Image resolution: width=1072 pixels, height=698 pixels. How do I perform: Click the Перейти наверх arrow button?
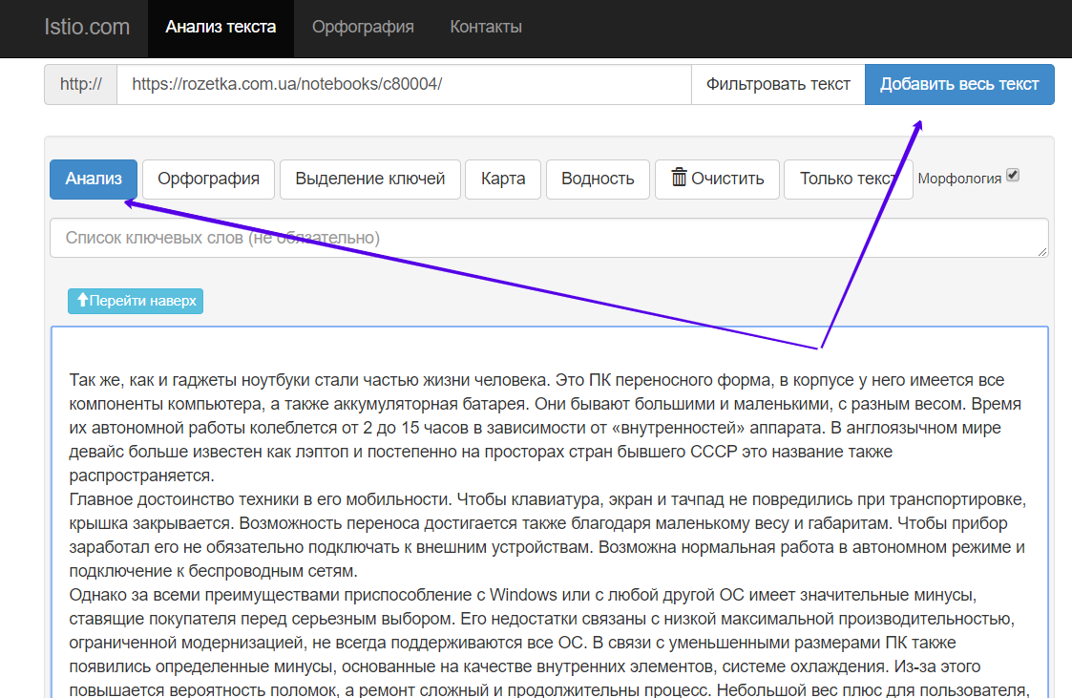click(136, 301)
